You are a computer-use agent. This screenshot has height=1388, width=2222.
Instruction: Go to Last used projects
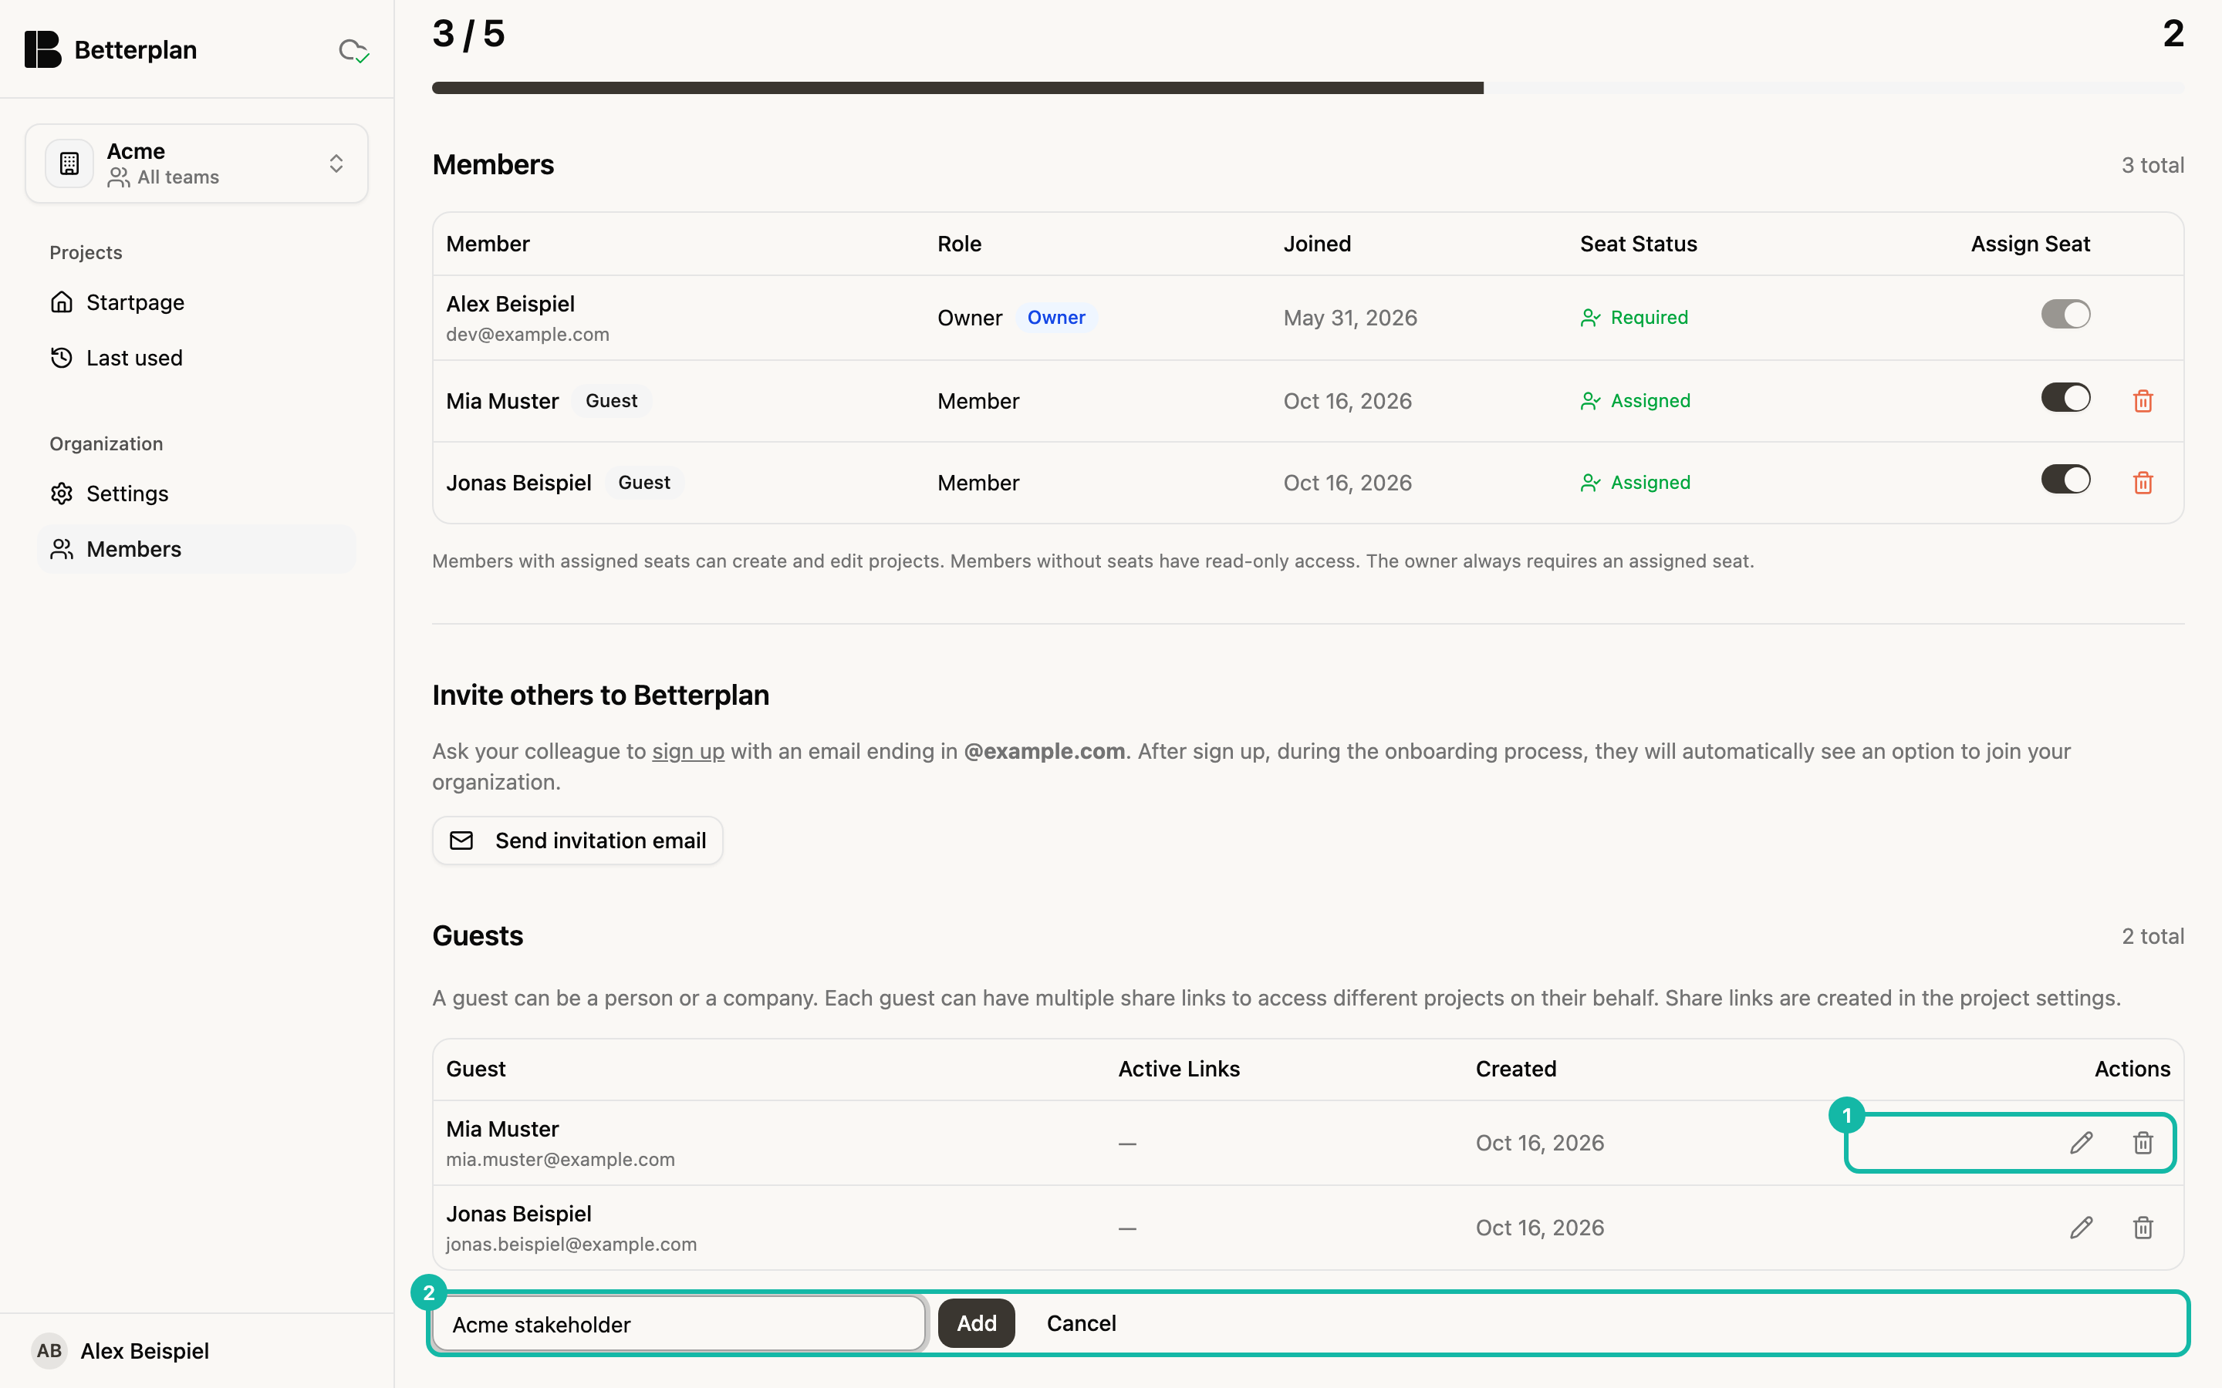pos(197,358)
